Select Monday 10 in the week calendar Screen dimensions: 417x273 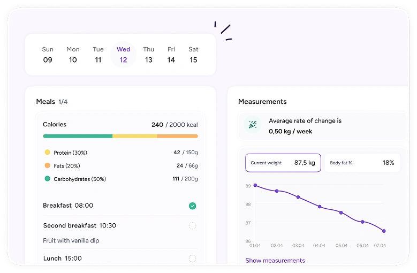click(x=73, y=55)
